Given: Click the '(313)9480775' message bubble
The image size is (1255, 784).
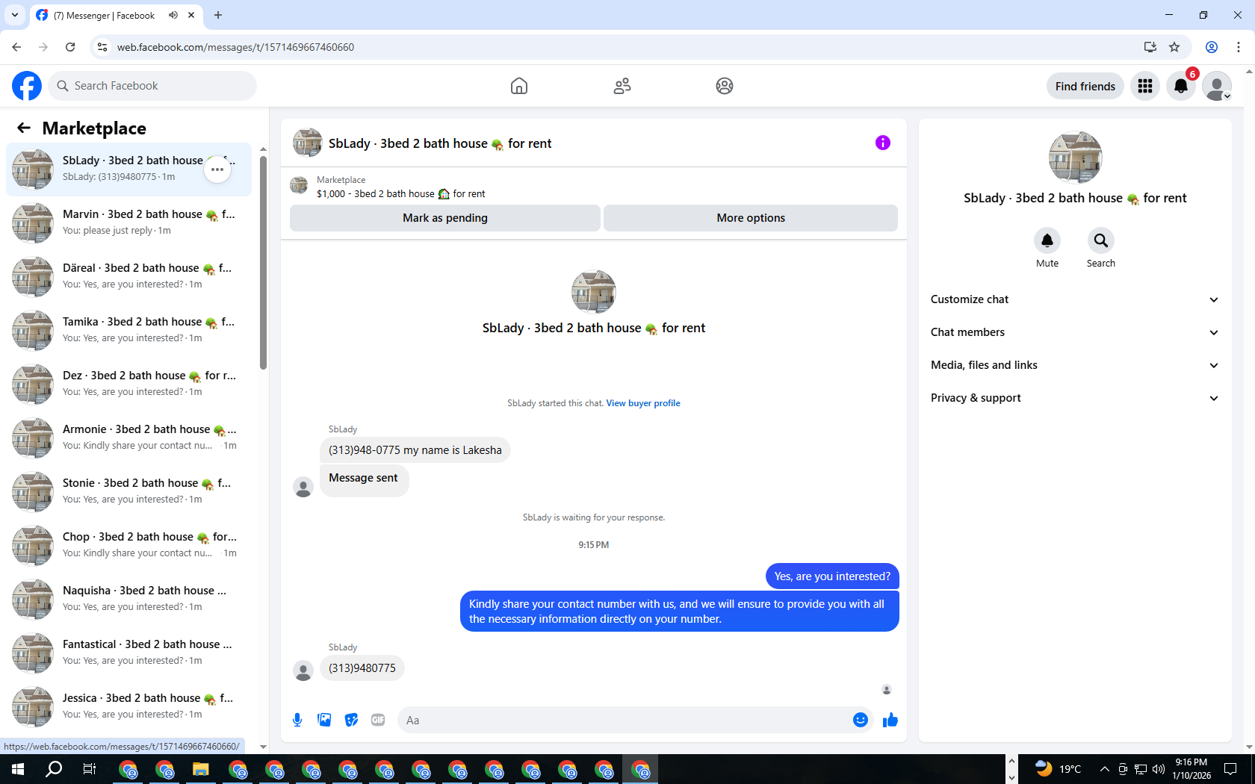Looking at the screenshot, I should coord(362,668).
